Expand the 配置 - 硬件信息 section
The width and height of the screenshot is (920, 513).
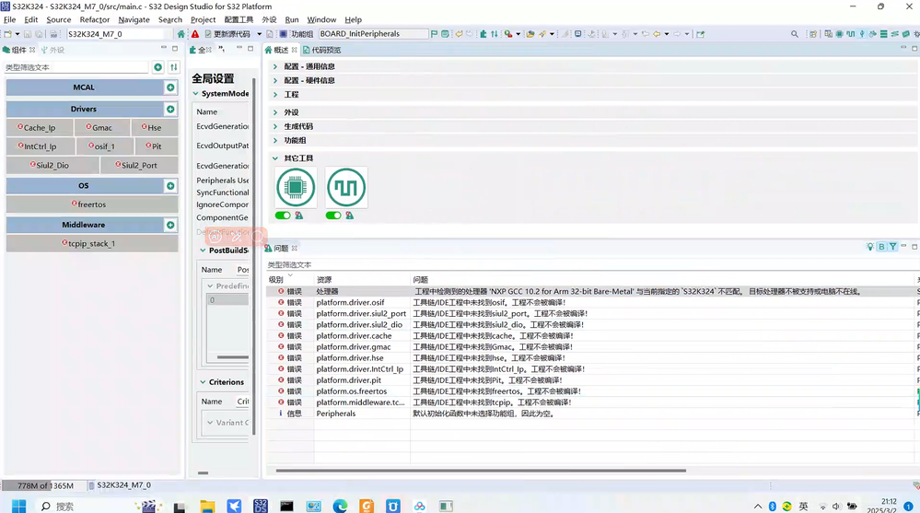(x=274, y=80)
